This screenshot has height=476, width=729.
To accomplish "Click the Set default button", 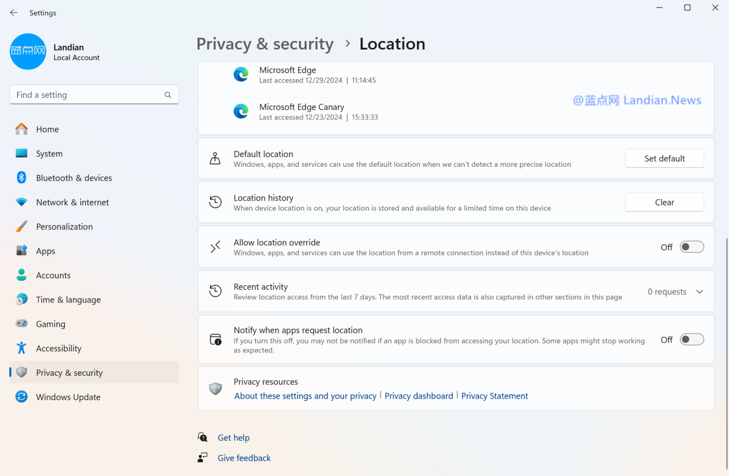I will (x=665, y=158).
